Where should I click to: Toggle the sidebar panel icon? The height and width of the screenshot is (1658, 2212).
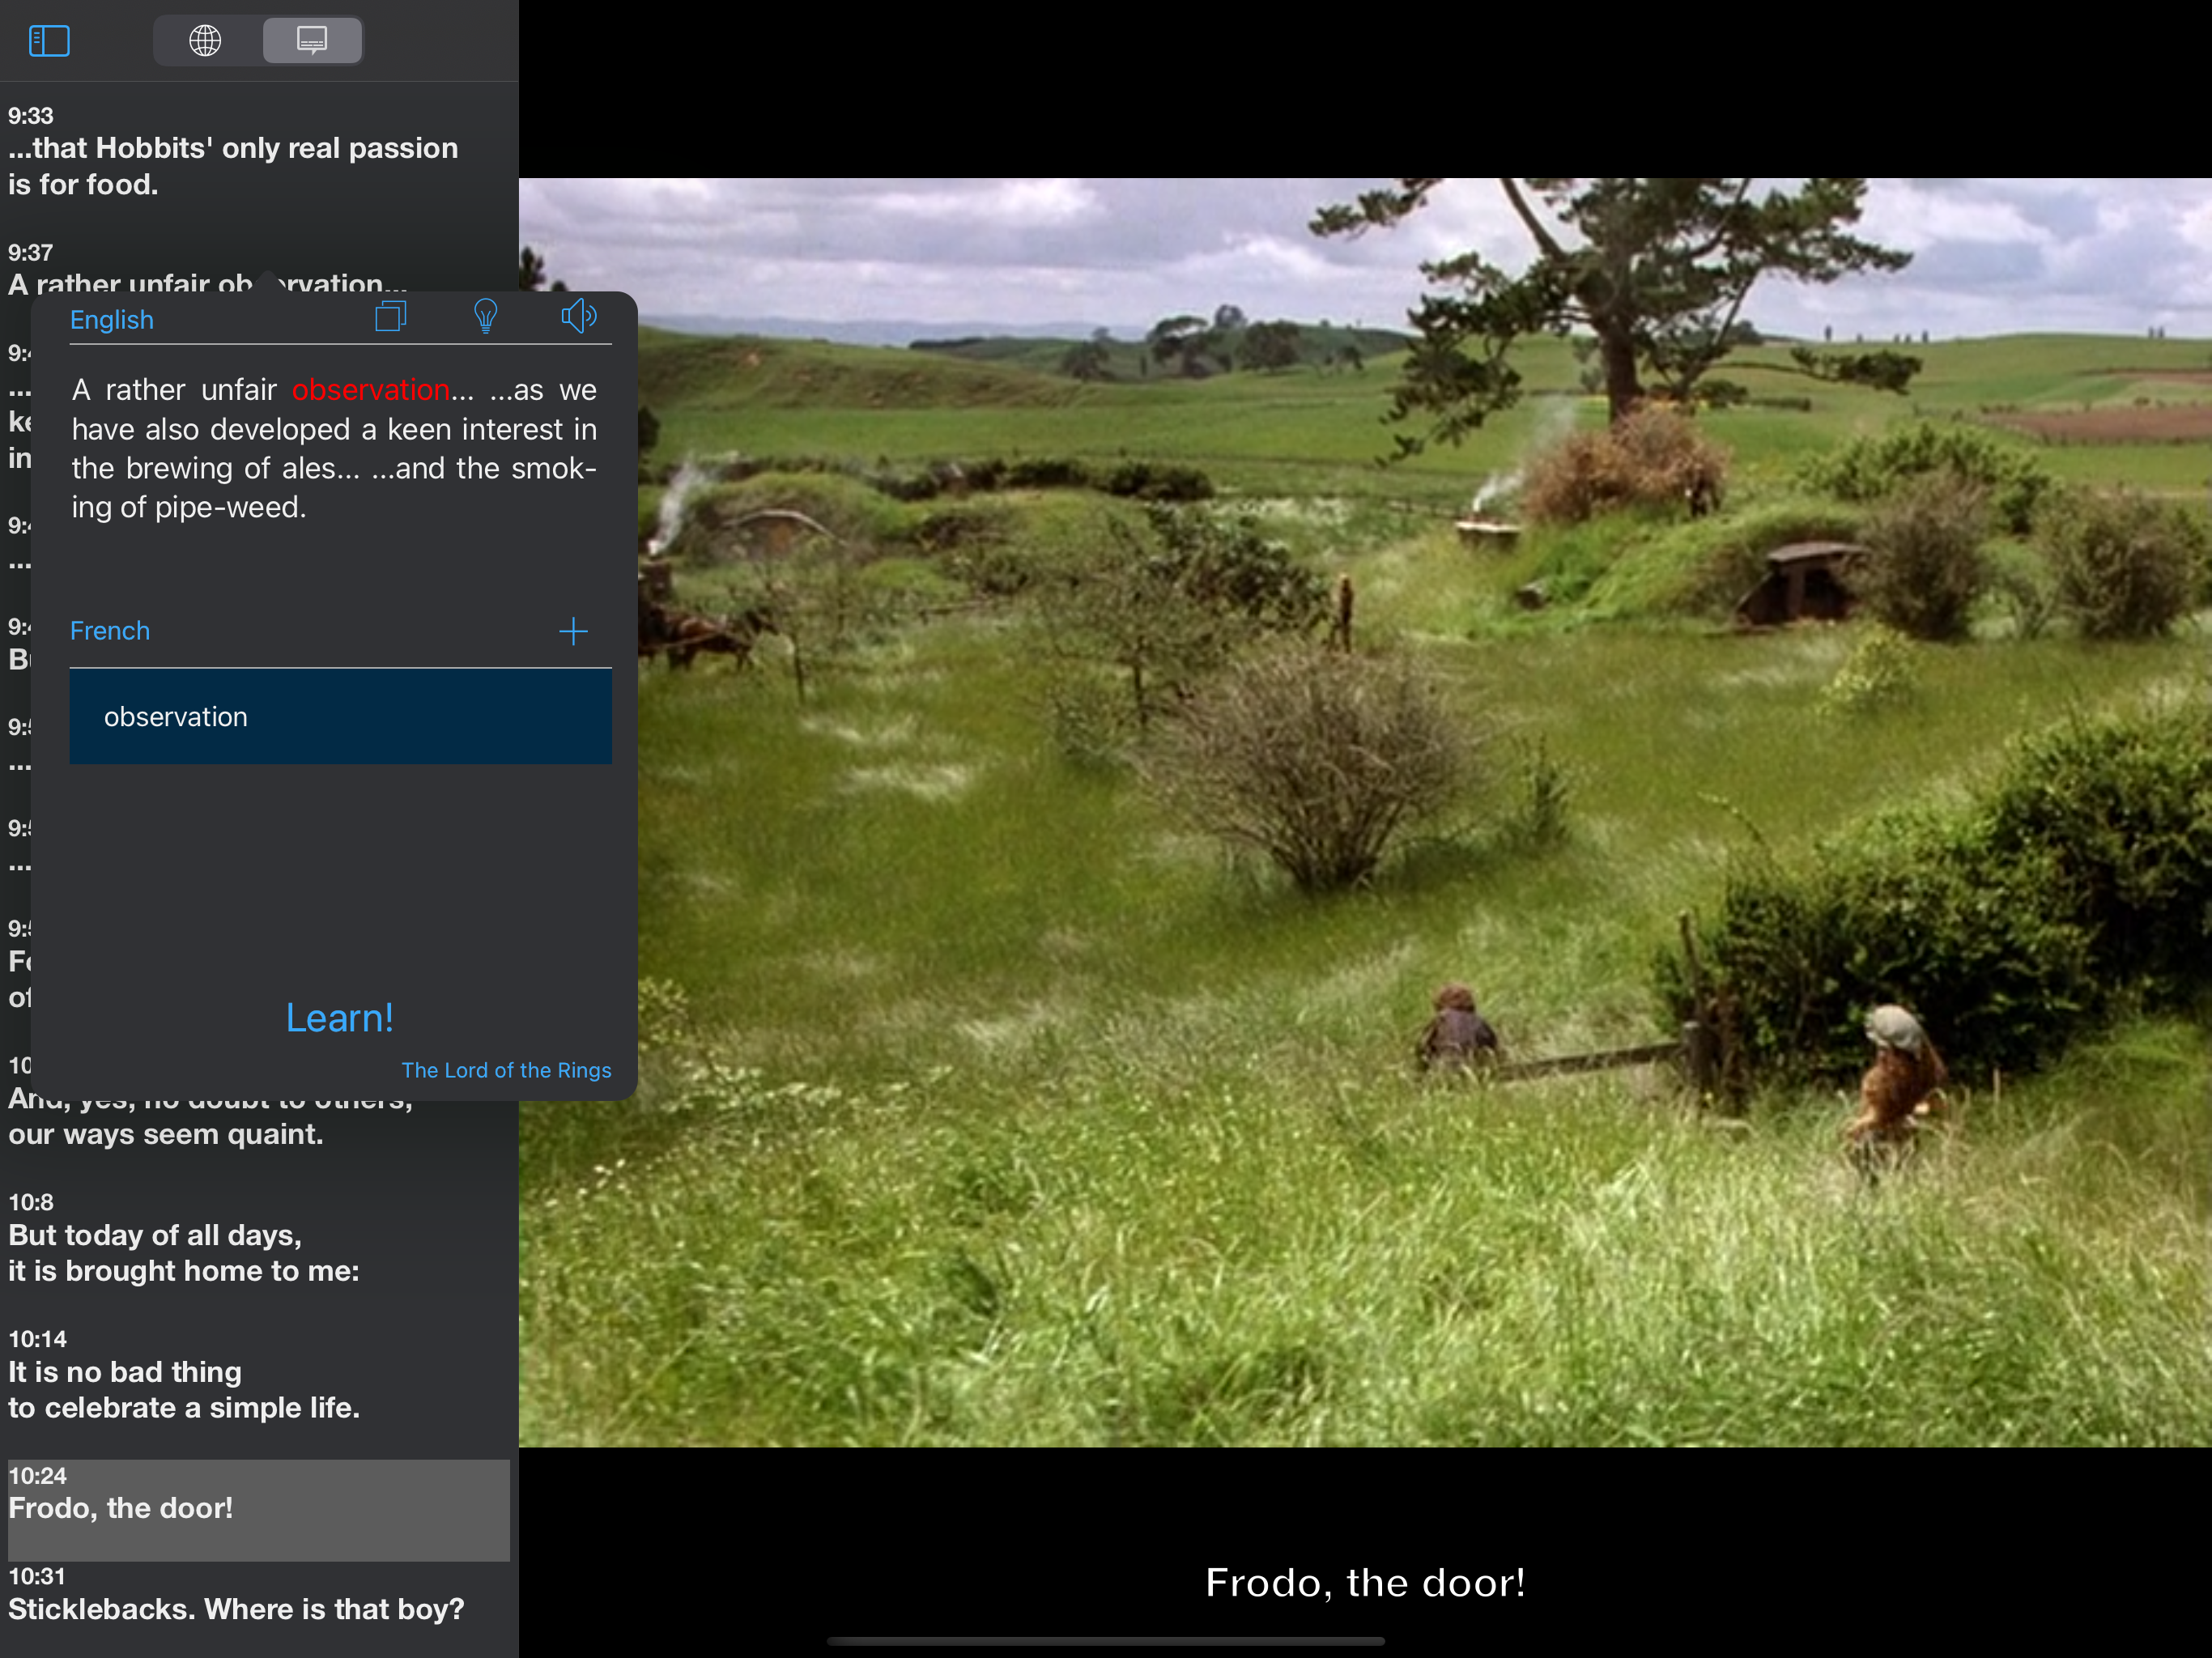[48, 41]
